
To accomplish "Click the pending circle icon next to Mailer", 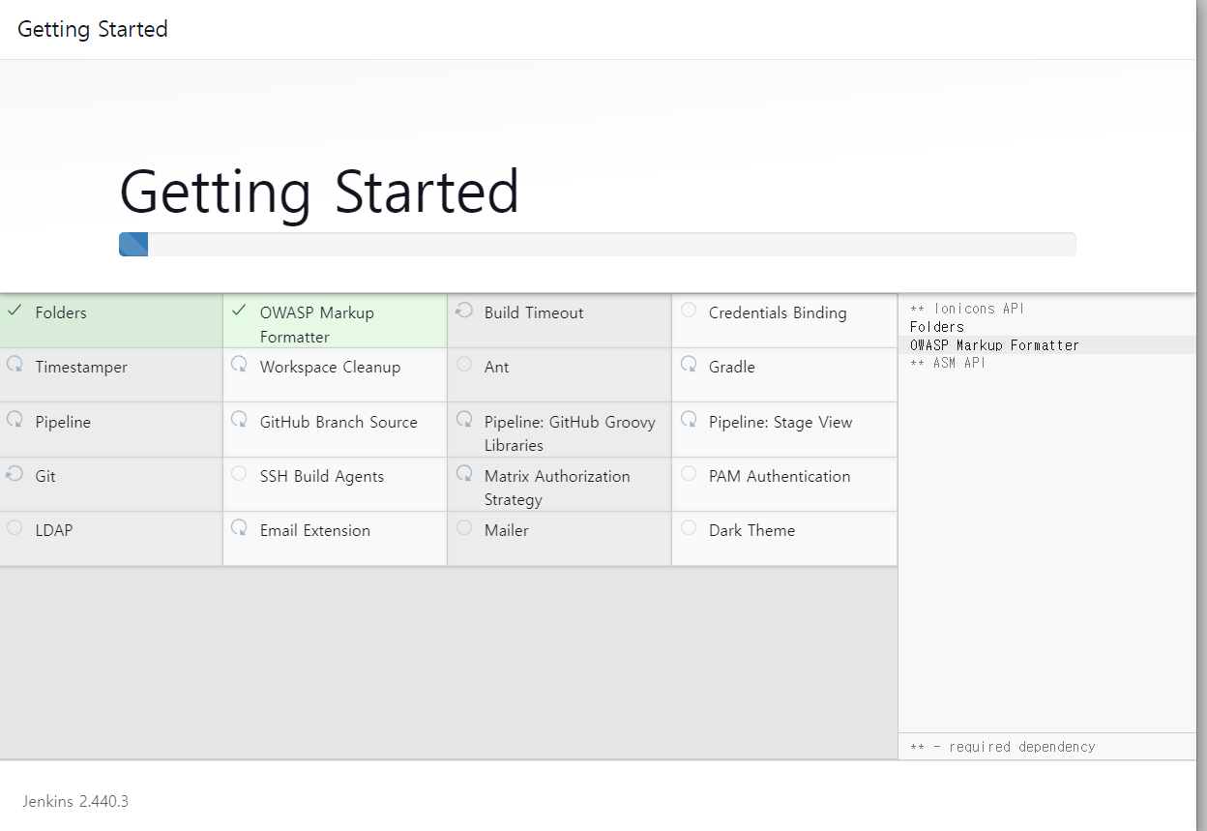I will [x=464, y=528].
